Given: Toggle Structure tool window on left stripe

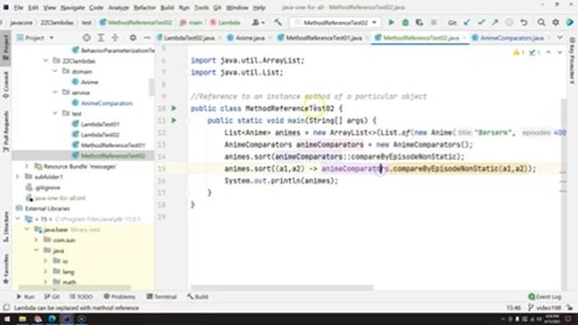Looking at the screenshot, I should 6,227.
